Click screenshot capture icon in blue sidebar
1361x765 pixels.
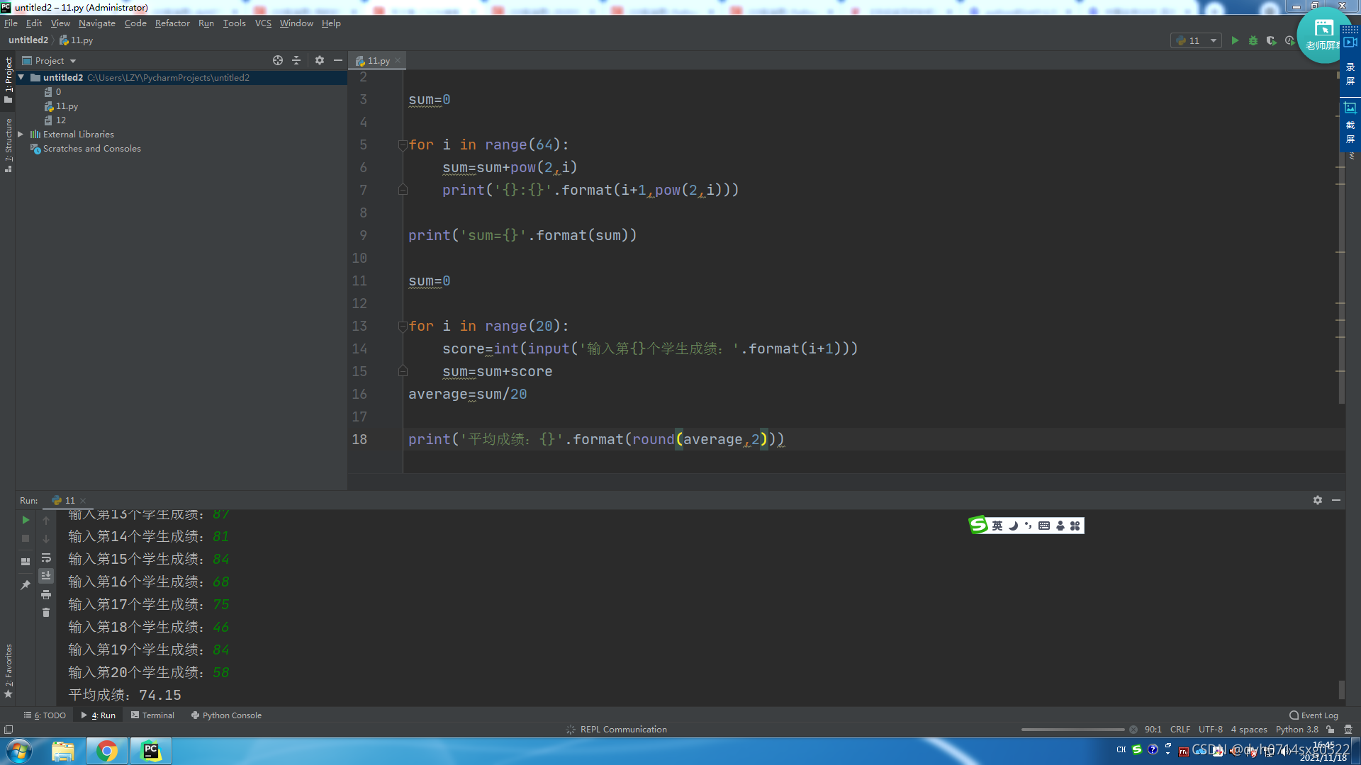tap(1350, 108)
